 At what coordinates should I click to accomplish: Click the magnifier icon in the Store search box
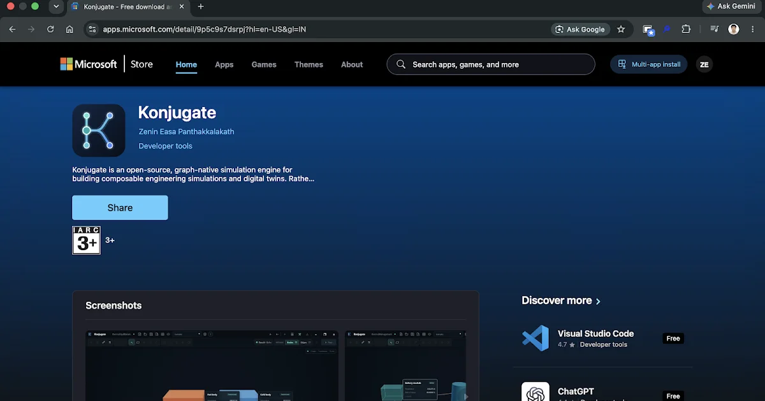pos(401,64)
